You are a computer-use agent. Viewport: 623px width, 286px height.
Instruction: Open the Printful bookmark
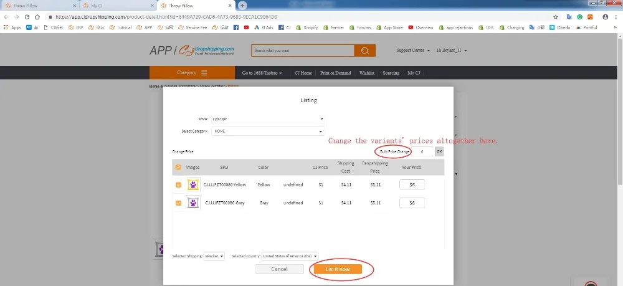tap(586, 27)
